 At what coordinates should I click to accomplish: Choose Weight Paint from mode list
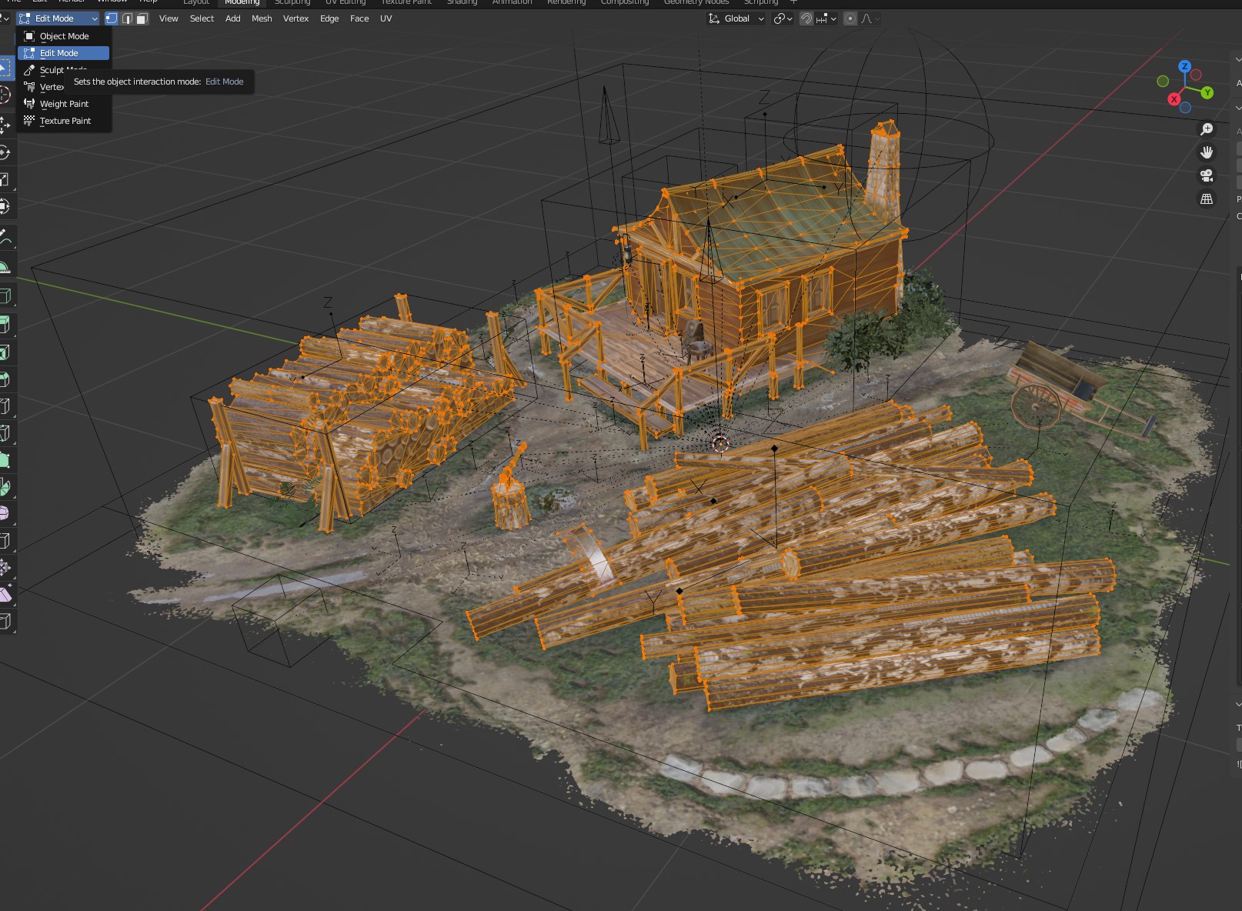[64, 104]
